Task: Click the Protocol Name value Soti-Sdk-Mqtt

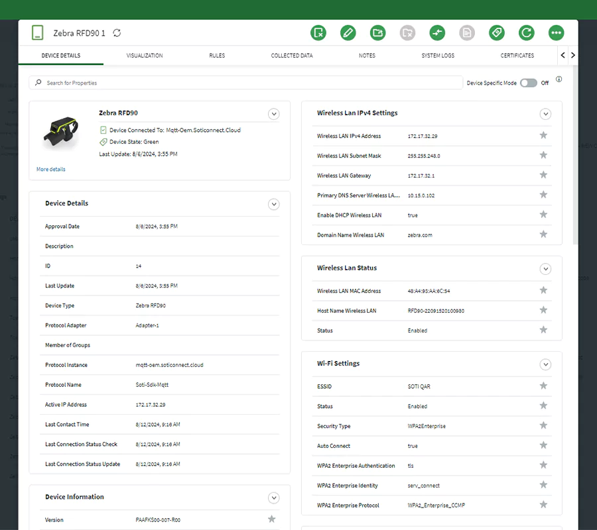Action: (152, 385)
